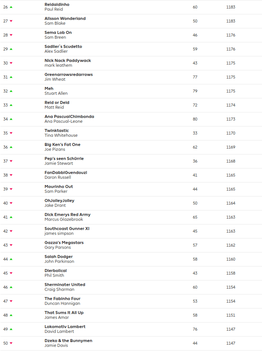Open the Reidaldinho team page
262x352 pixels.
point(57,4)
